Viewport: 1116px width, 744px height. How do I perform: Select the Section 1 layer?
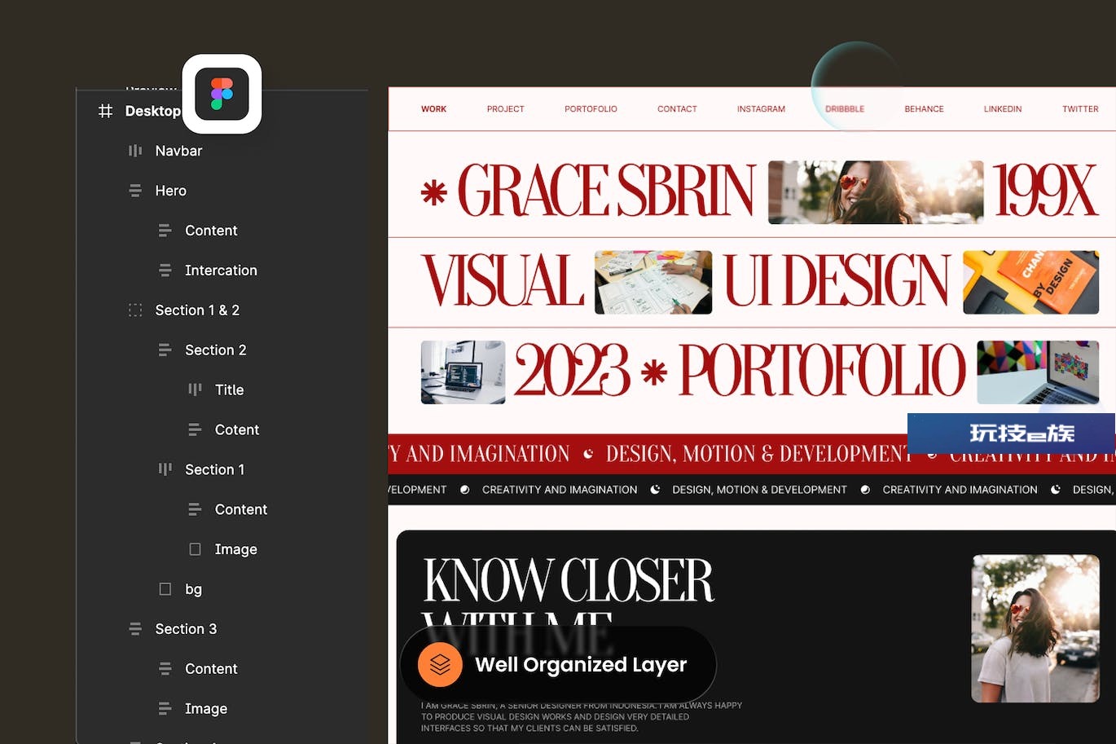tap(214, 469)
